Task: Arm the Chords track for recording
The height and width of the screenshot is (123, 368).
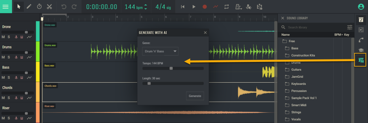Action: pyautogui.click(x=16, y=98)
